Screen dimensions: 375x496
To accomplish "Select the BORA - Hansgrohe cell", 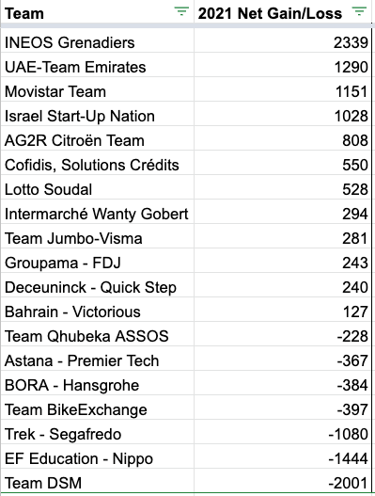I will [97, 383].
